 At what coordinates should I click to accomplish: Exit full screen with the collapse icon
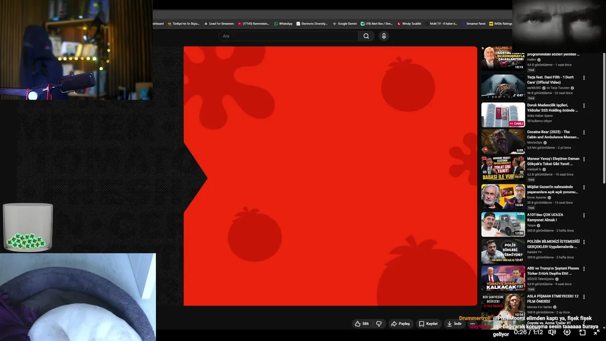pyautogui.click(x=597, y=332)
